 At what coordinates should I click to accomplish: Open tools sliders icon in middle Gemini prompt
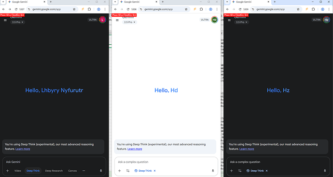(128, 171)
